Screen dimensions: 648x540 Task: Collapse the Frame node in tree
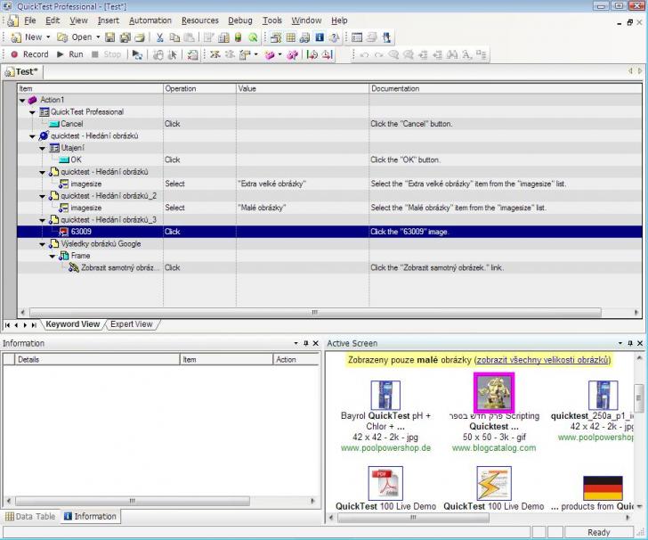click(53, 256)
